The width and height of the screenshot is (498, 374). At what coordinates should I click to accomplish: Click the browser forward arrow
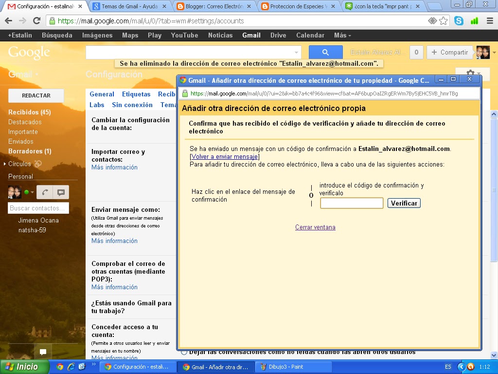tap(22, 21)
